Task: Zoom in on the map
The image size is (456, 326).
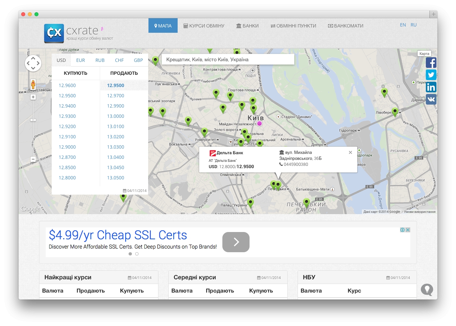Action: (33, 97)
